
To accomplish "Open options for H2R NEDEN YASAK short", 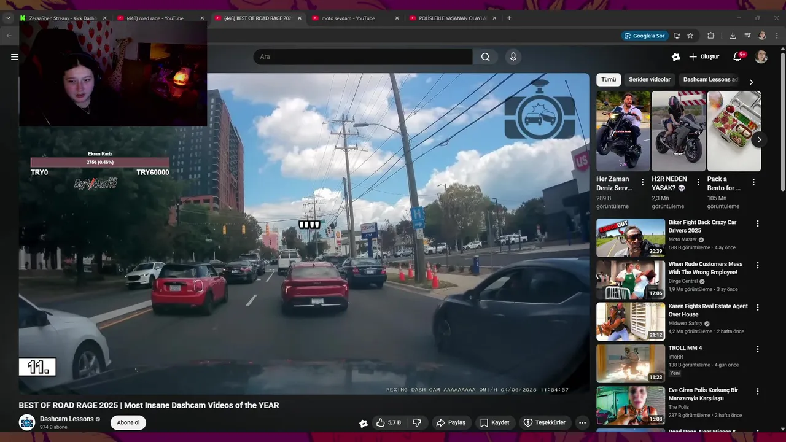I will coord(698,182).
